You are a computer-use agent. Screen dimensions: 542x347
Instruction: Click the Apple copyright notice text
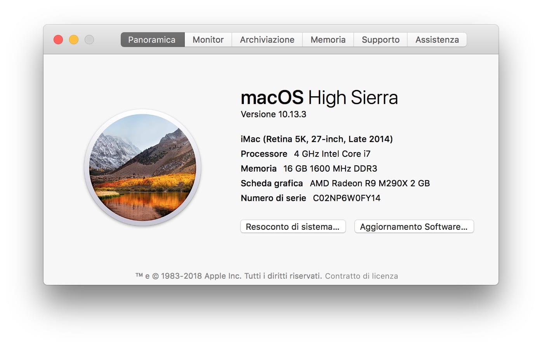click(229, 276)
